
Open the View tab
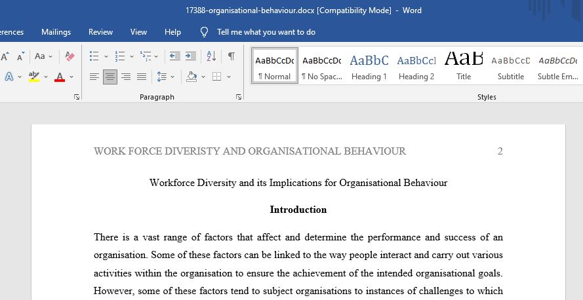click(x=138, y=32)
